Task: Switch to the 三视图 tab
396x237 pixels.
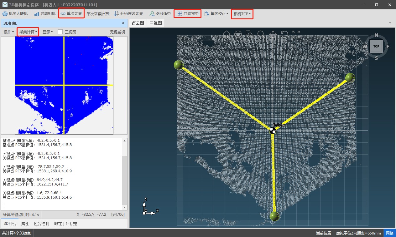Action: [x=155, y=23]
